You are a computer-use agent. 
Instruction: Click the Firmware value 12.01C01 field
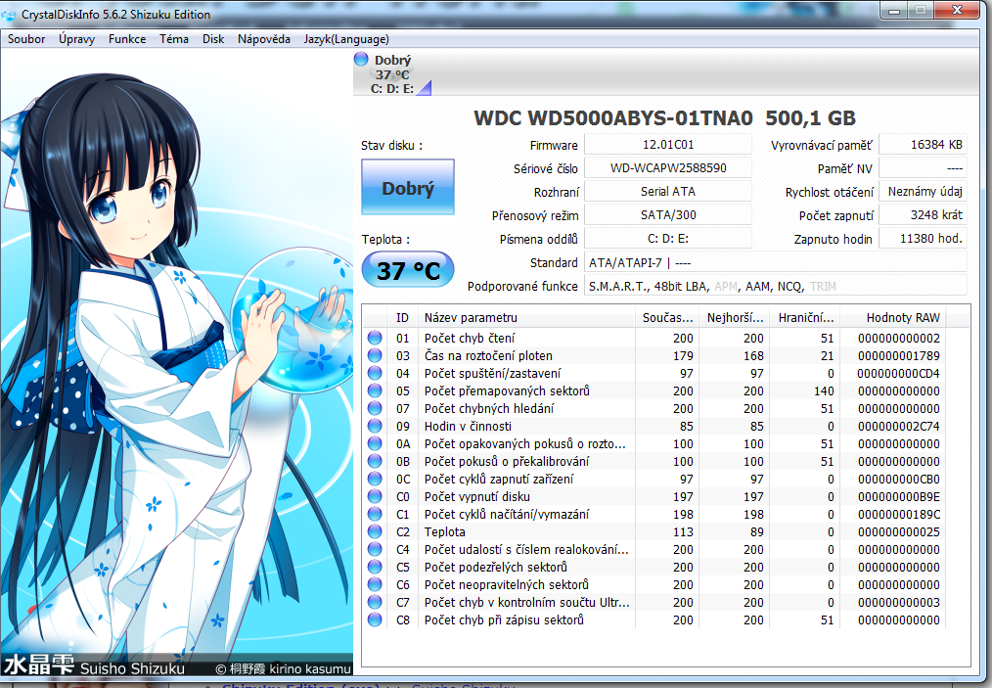pyautogui.click(x=668, y=144)
